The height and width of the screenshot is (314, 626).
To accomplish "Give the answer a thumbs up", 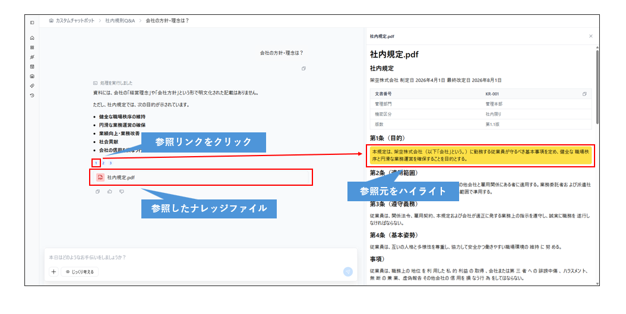I will [110, 192].
